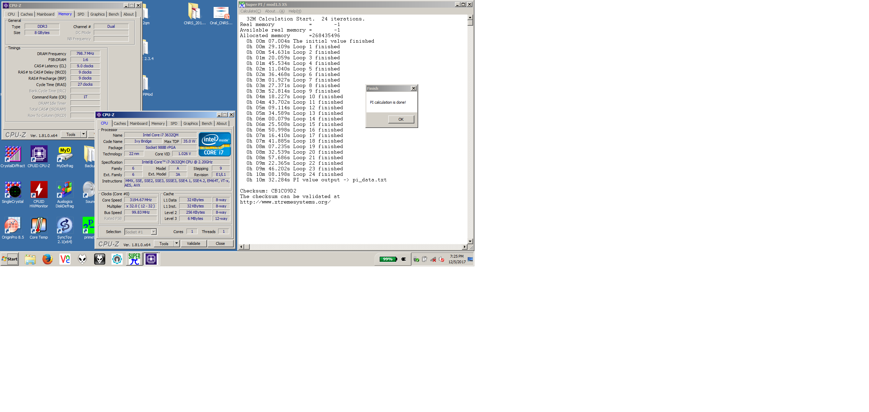This screenshot has width=869, height=412.
Task: Open Tools dropdown arrow in Memory CPU-Z window
Action: [x=83, y=134]
